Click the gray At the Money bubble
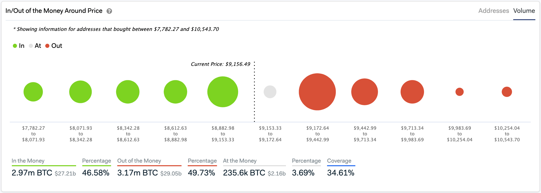This screenshot has width=541, height=193. (x=270, y=92)
